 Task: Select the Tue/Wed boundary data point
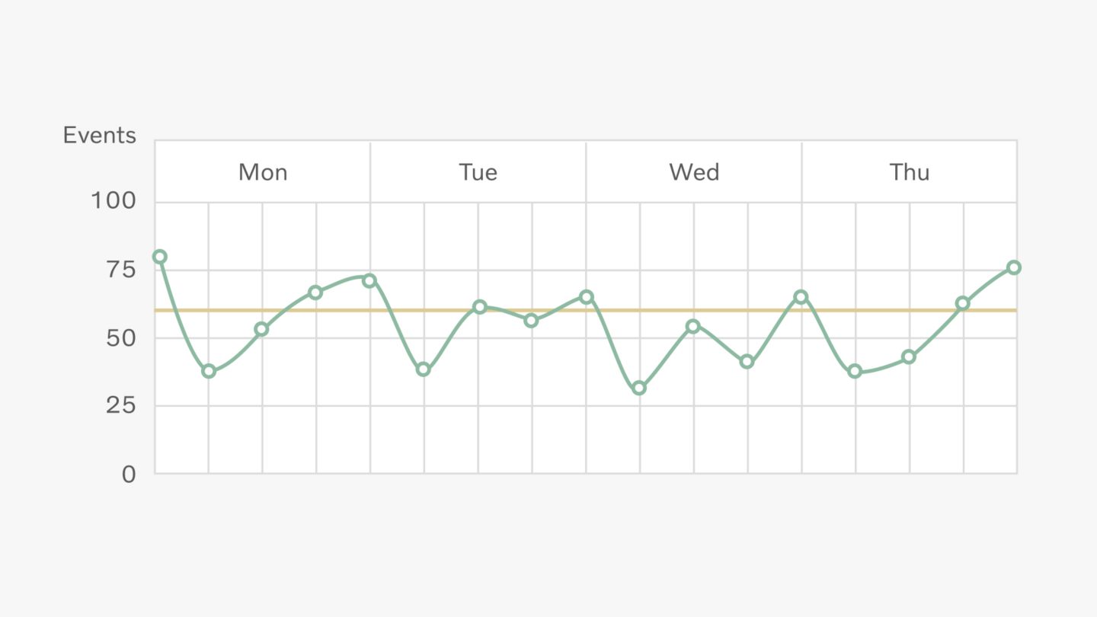pyautogui.click(x=586, y=297)
